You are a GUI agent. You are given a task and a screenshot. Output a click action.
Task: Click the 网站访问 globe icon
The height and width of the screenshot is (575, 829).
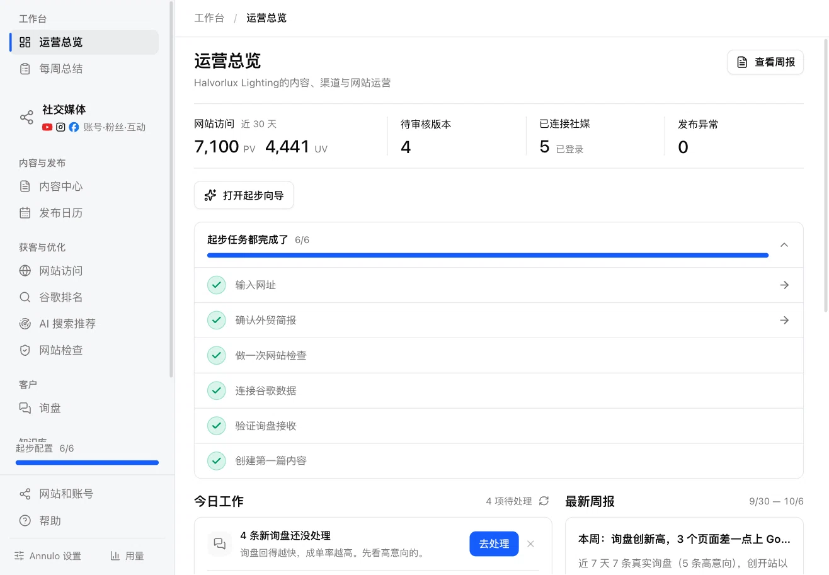point(25,271)
